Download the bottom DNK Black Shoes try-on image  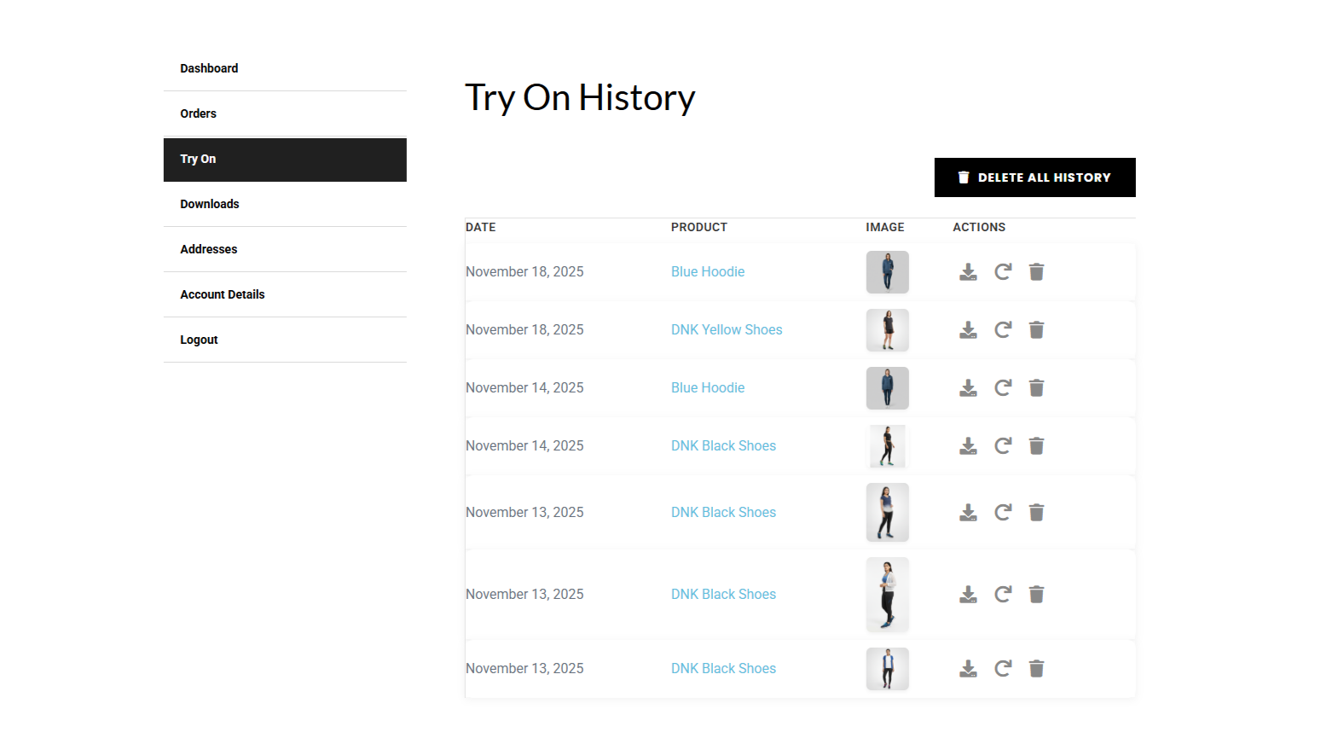(968, 668)
